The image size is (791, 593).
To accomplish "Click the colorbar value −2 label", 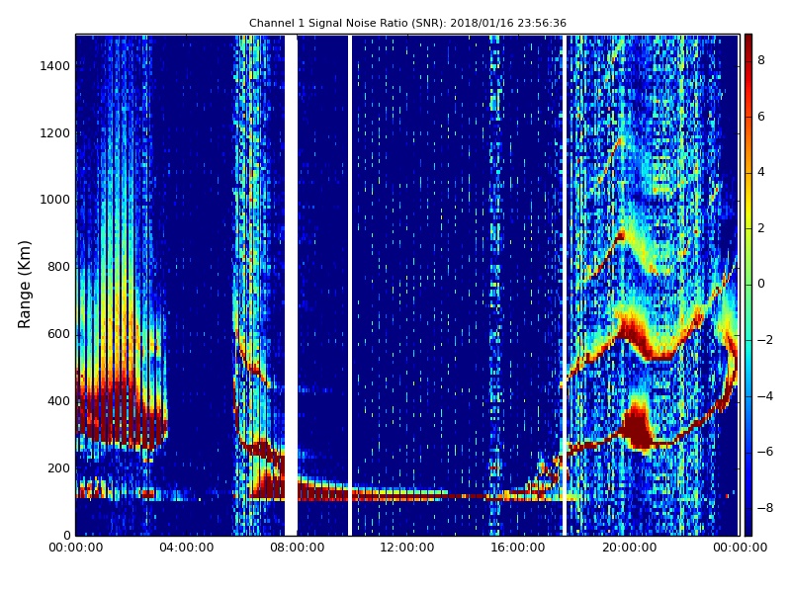I will pos(764,340).
